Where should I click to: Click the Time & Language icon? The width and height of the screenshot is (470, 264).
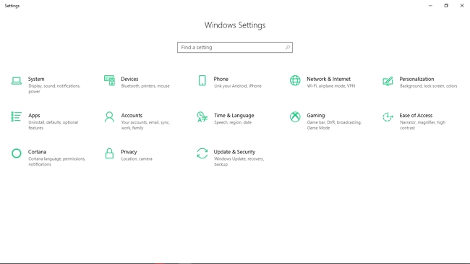202,117
